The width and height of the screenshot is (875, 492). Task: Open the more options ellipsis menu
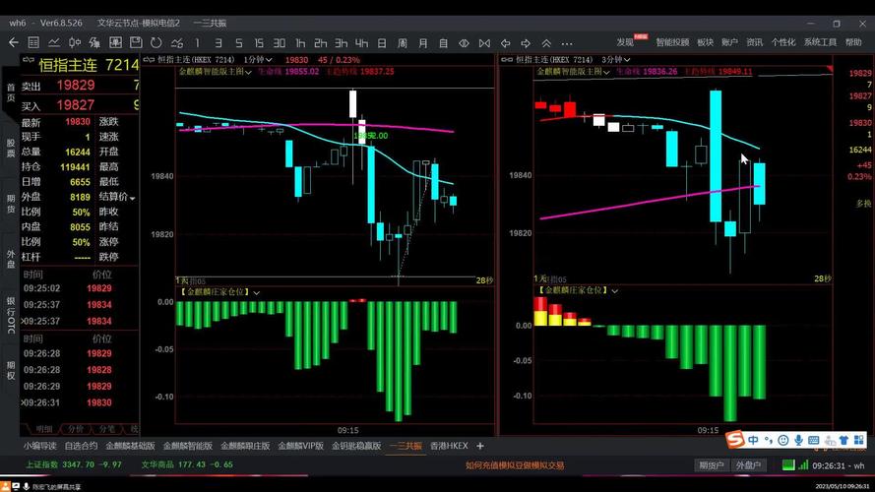[x=567, y=43]
